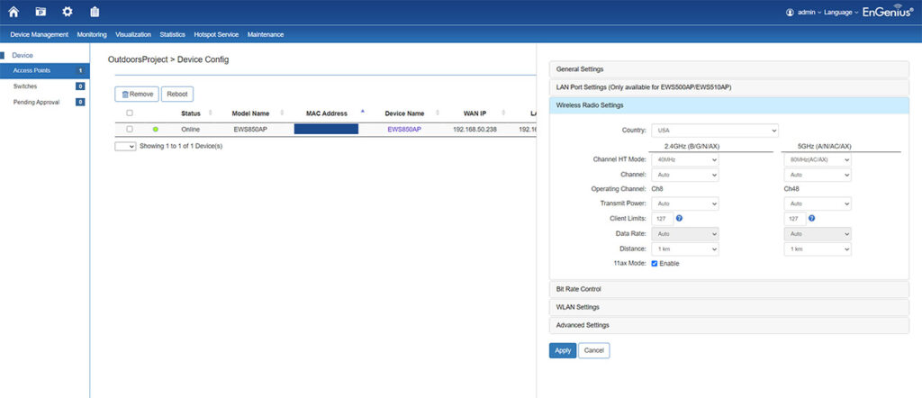Click the 2.4GHz Client Limits help icon
922x398 pixels.
(x=679, y=218)
